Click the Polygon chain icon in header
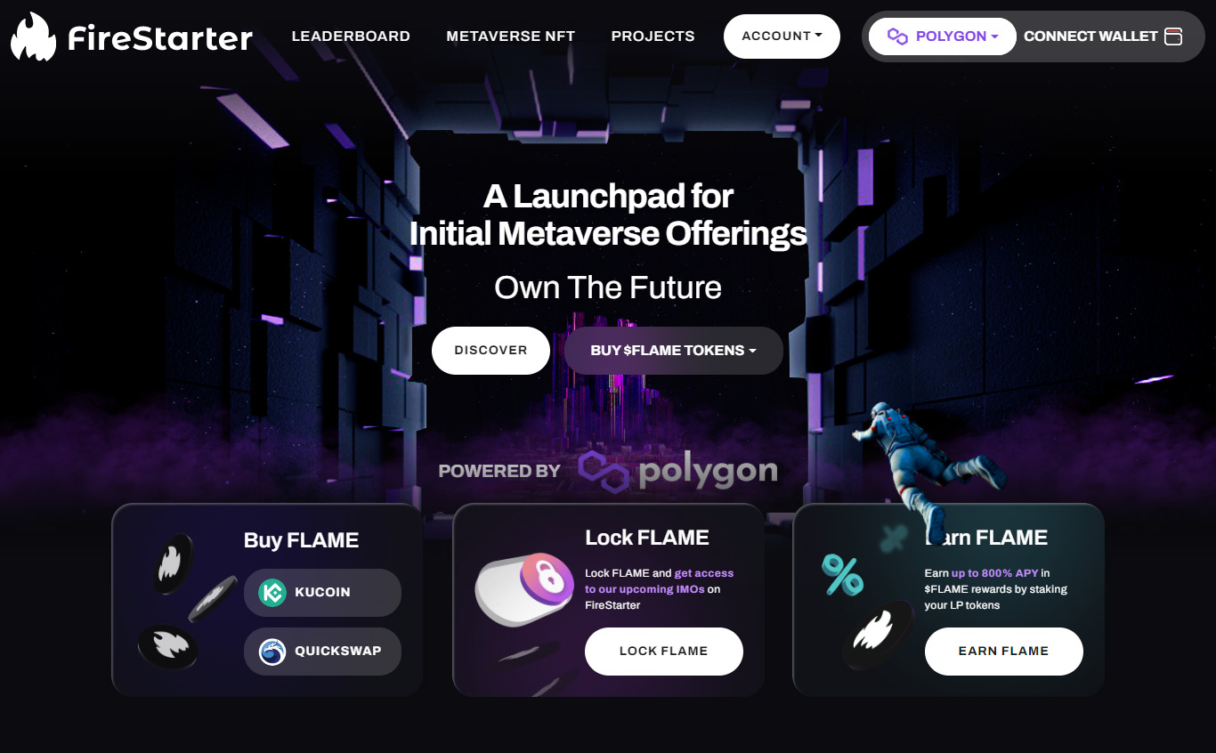This screenshot has height=753, width=1216. [x=897, y=36]
